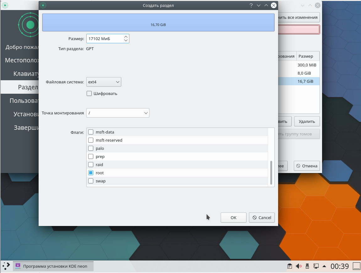Open the removable devices tray icon
361x273 pixels.
[307, 266]
